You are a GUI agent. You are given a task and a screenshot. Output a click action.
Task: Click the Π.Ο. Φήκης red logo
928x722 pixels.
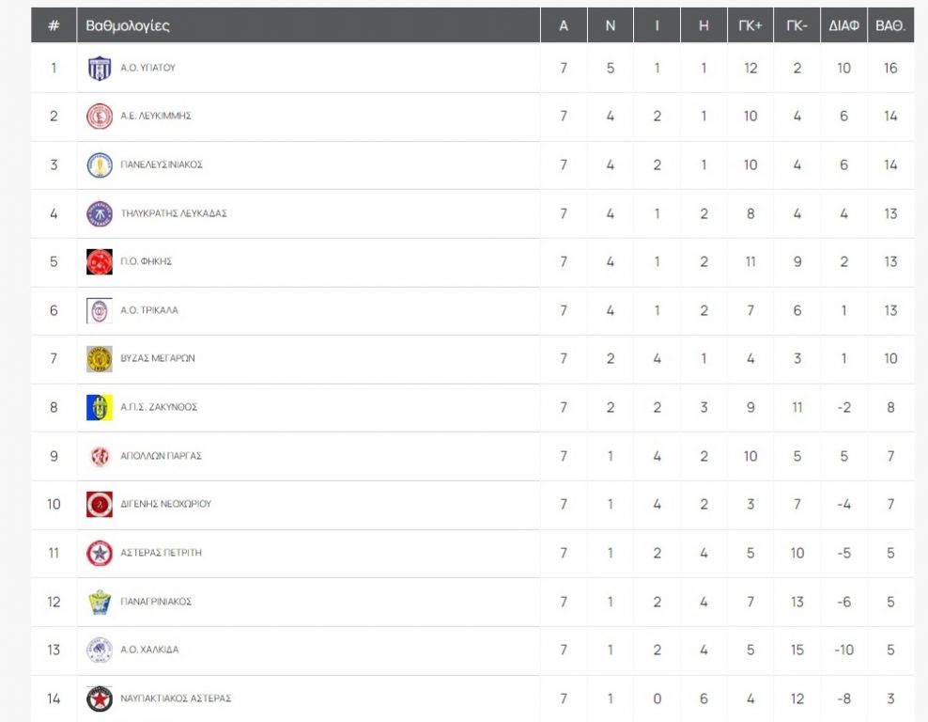pyautogui.click(x=100, y=262)
